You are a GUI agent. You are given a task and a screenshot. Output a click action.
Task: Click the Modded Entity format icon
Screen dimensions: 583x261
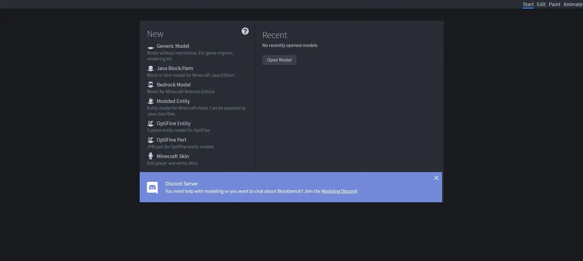(150, 101)
